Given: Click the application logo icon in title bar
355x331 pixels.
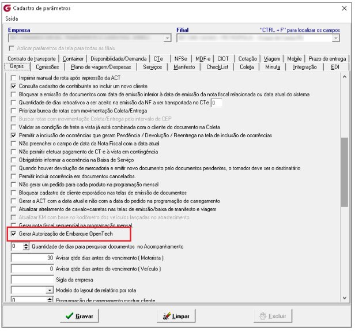Looking at the screenshot, I should coord(7,9).
